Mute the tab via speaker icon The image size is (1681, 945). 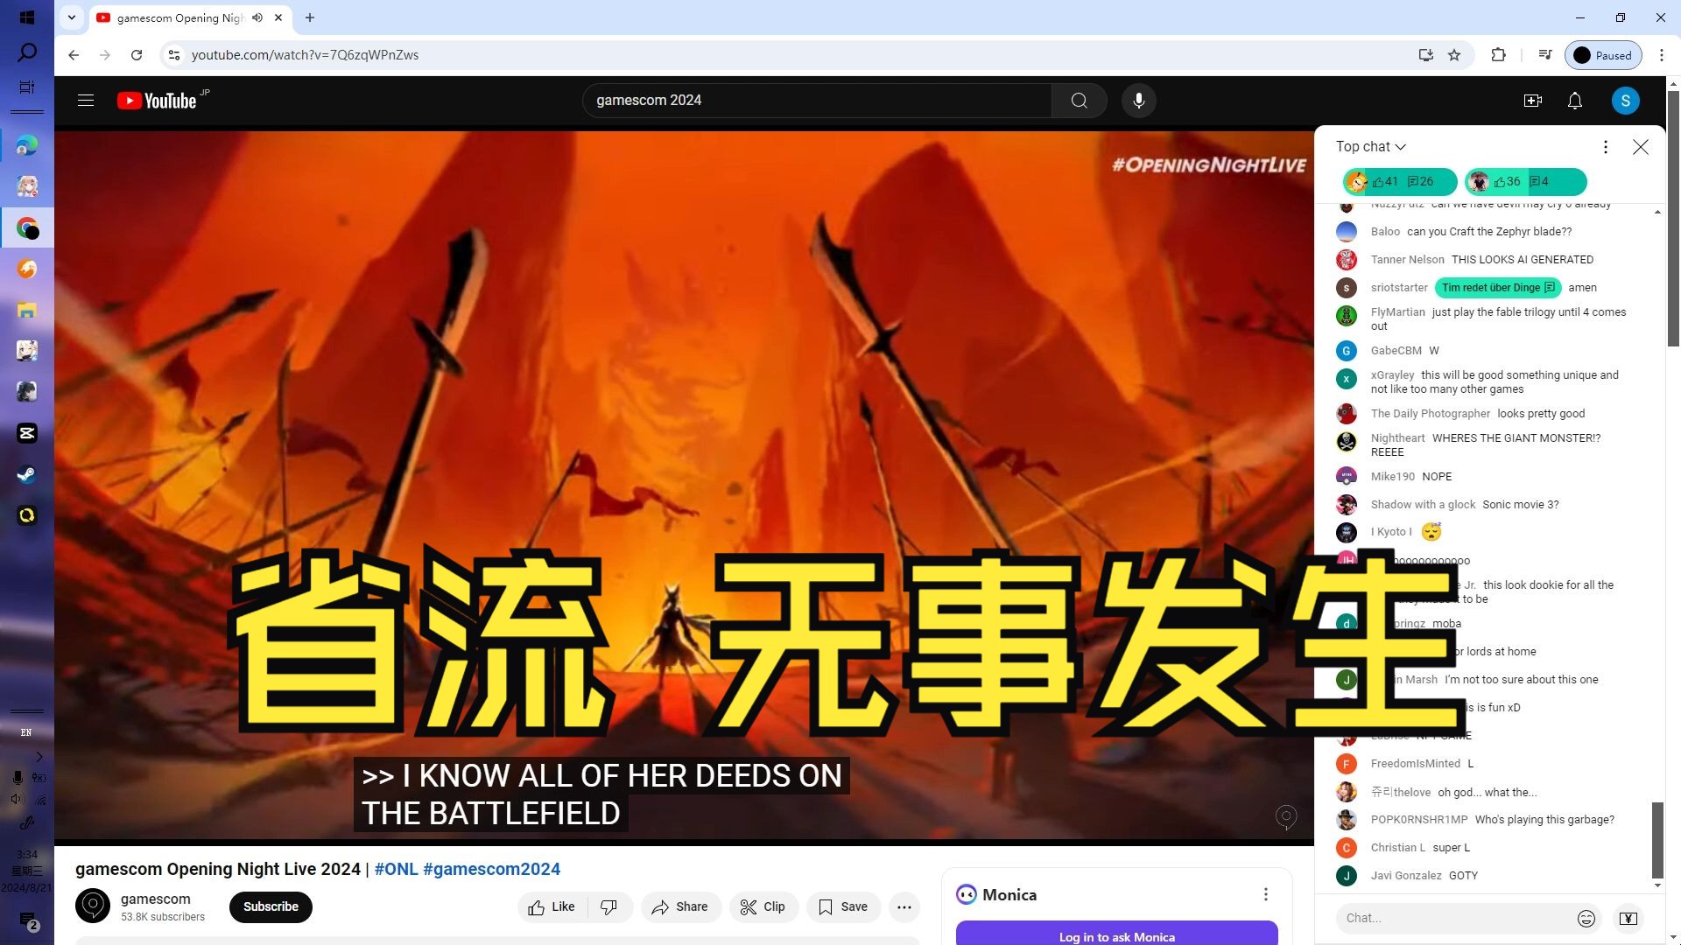tap(257, 17)
